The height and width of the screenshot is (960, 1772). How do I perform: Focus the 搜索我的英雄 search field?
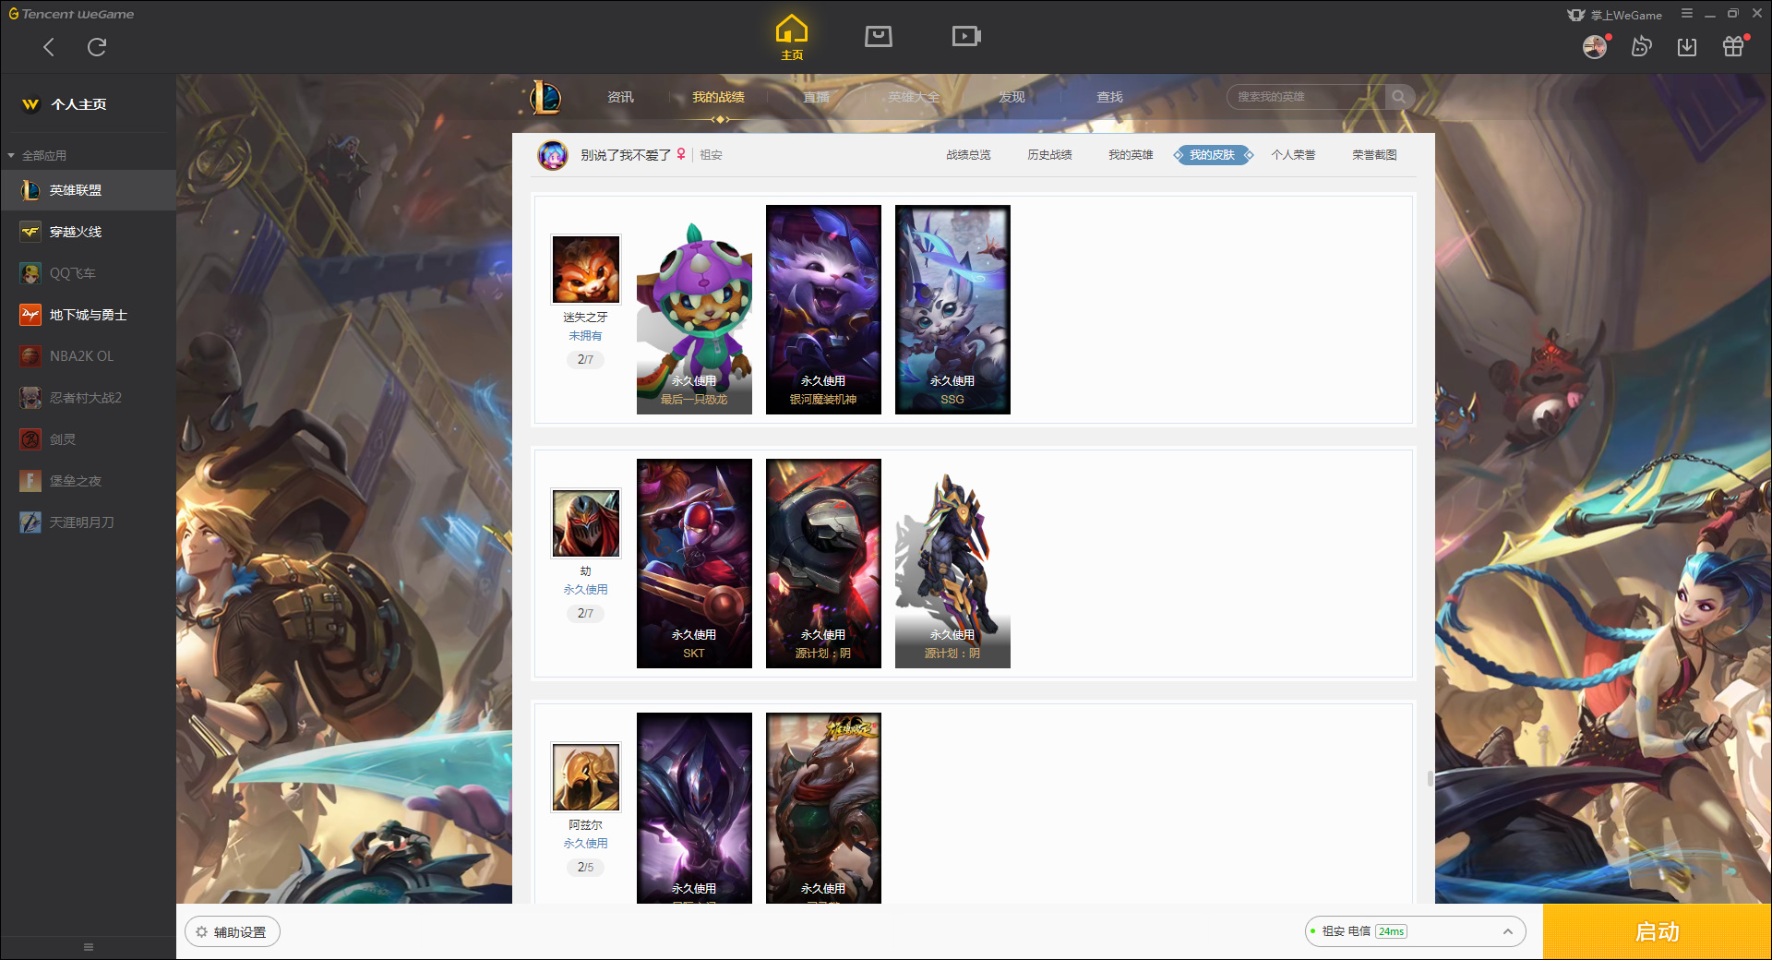pyautogui.click(x=1306, y=97)
